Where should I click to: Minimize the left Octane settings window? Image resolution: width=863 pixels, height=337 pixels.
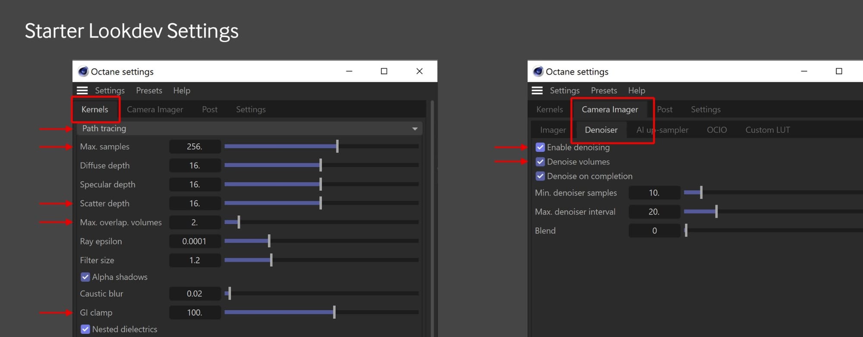pyautogui.click(x=349, y=71)
